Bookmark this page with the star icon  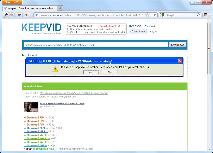(x=147, y=15)
